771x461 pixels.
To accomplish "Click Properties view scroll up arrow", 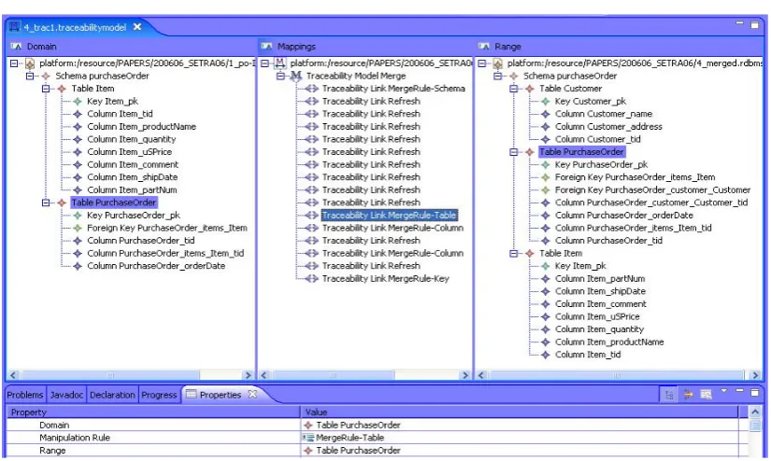I will 755,412.
